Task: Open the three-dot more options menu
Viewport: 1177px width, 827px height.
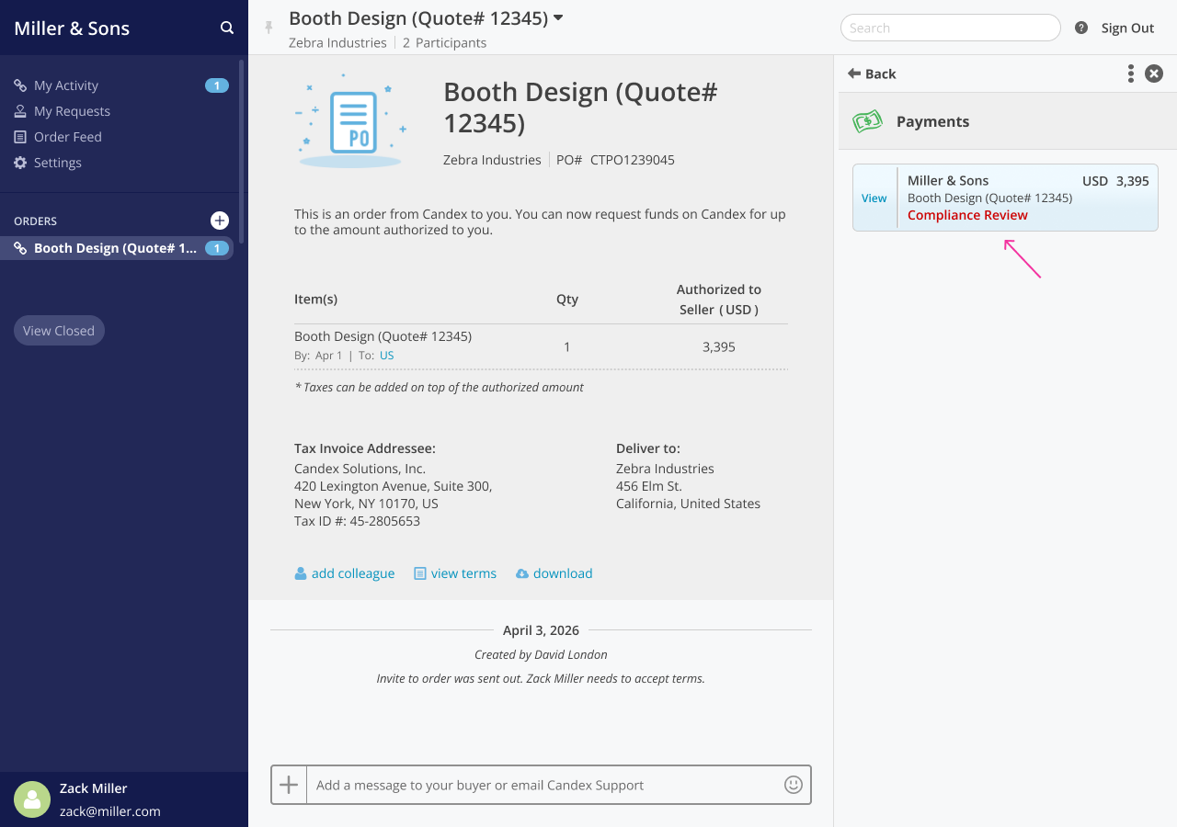Action: 1130,74
